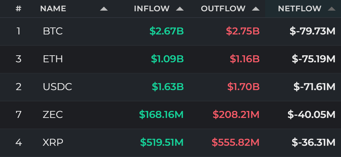
Task: Select BTC netflow value $-79.73M
Action: coord(312,31)
